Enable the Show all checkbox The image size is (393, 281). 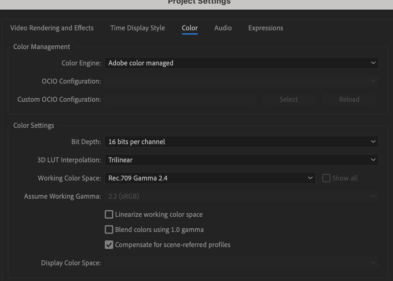pyautogui.click(x=326, y=178)
